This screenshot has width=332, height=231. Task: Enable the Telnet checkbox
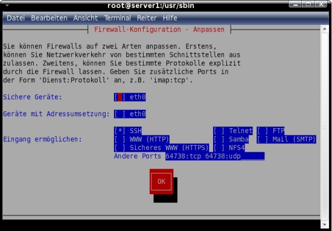coord(233,131)
